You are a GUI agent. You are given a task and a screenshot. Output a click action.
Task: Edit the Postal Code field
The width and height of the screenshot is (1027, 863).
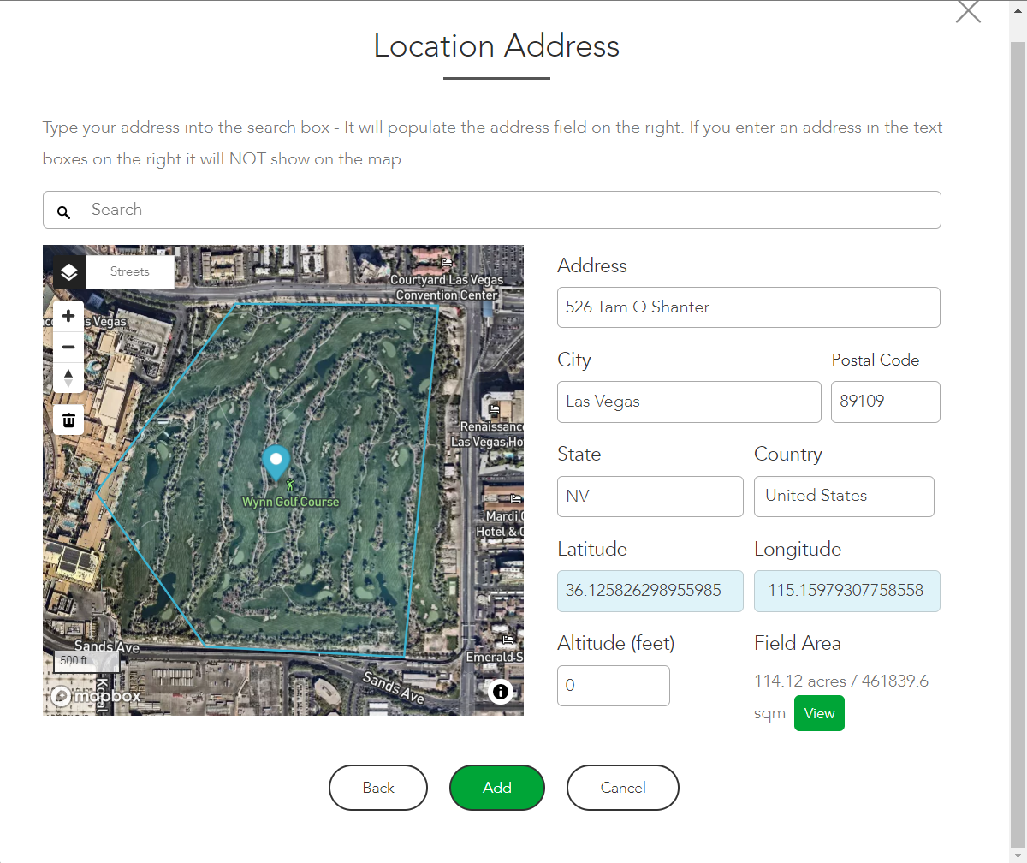pyautogui.click(x=886, y=402)
